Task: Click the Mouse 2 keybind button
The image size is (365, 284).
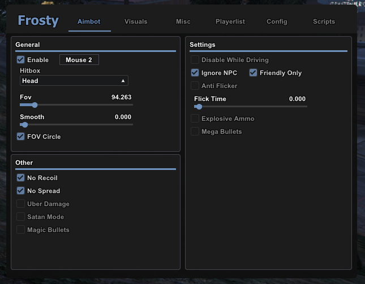Action: point(79,60)
